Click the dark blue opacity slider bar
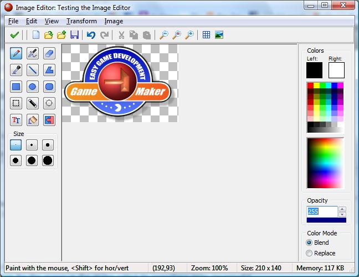 (x=326, y=220)
